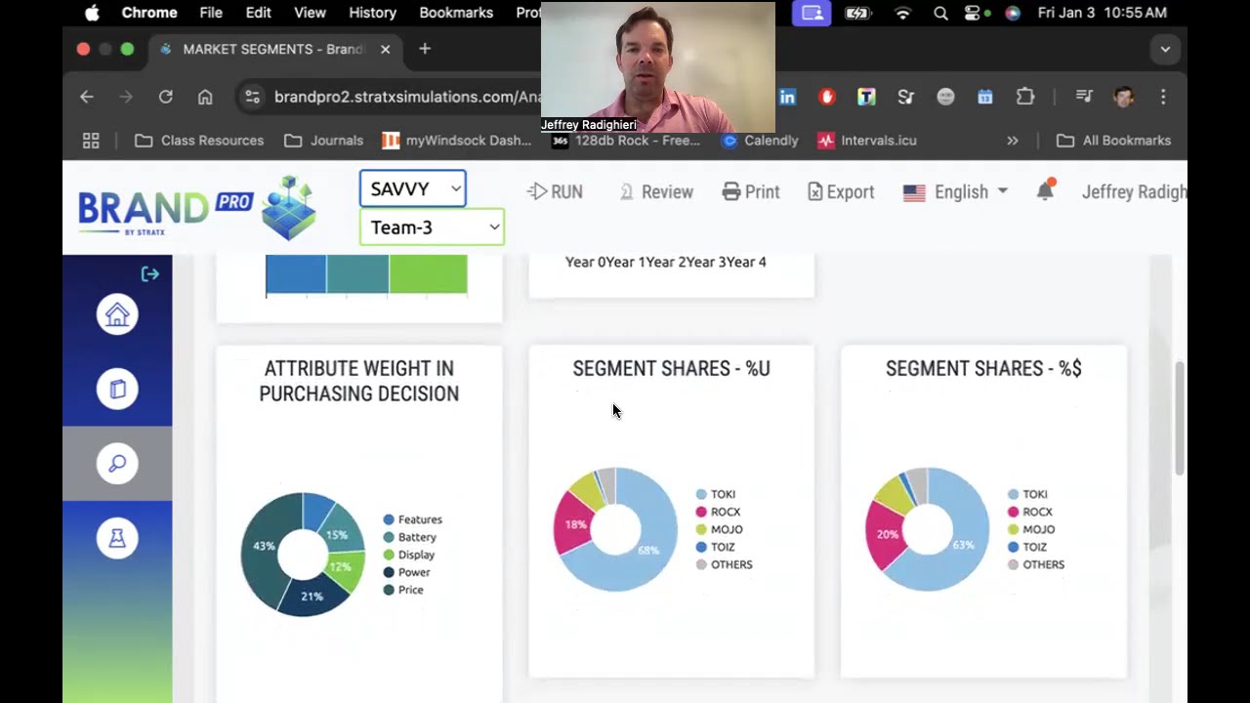Open the Jeffrey Radighieri user name in the BrandPro header
Image resolution: width=1250 pixels, height=703 pixels.
pos(1134,191)
